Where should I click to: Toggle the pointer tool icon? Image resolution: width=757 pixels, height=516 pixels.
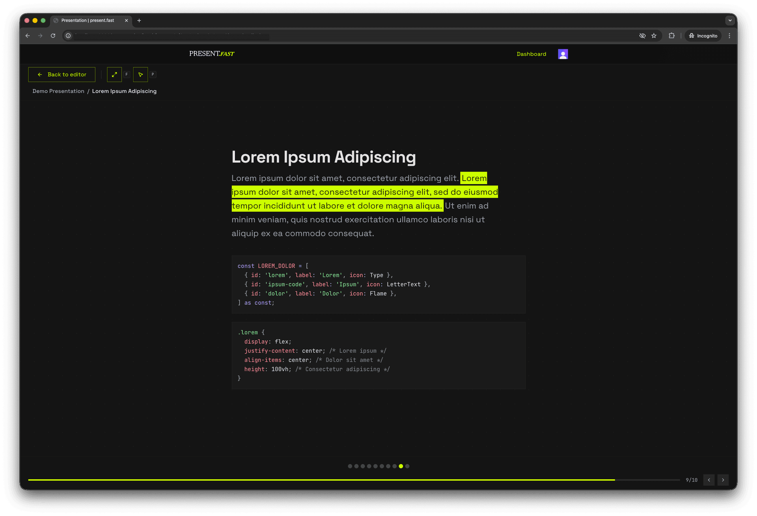(140, 75)
